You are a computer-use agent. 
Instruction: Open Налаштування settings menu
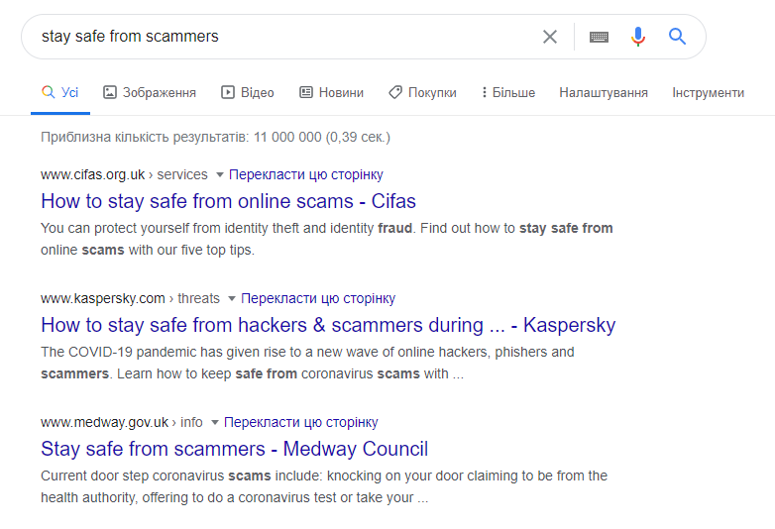(x=603, y=92)
